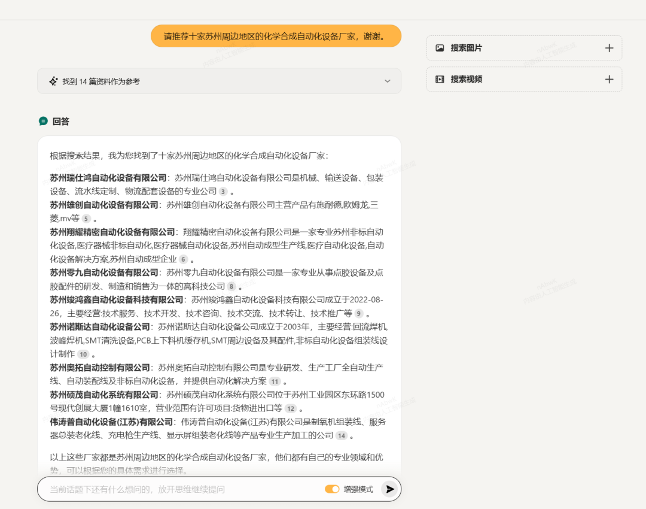646x509 pixels.
Task: Click bold text 苏州瑞仕鸿自动化设备有限公司
Action: click(108, 178)
